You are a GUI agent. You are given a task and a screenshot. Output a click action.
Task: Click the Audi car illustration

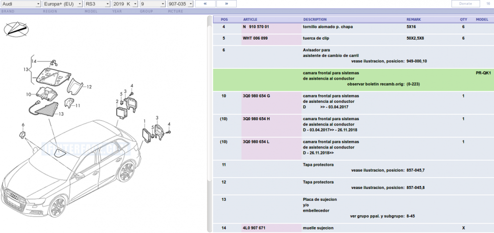pos(71,169)
